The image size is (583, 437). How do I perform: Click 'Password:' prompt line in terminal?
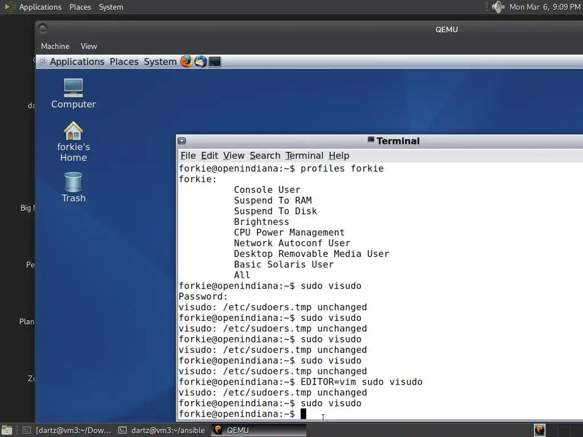[203, 296]
